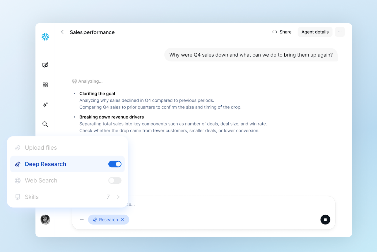
Task: Remove the Research chip with X
Action: (x=123, y=220)
